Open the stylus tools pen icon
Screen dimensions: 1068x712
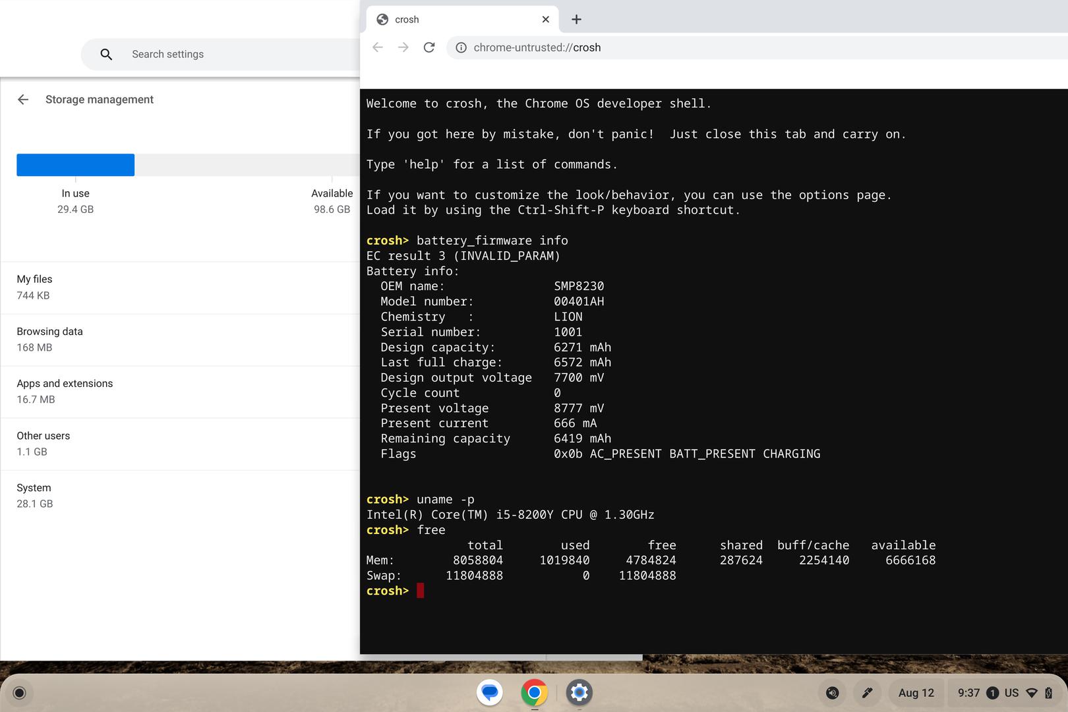pyautogui.click(x=868, y=693)
